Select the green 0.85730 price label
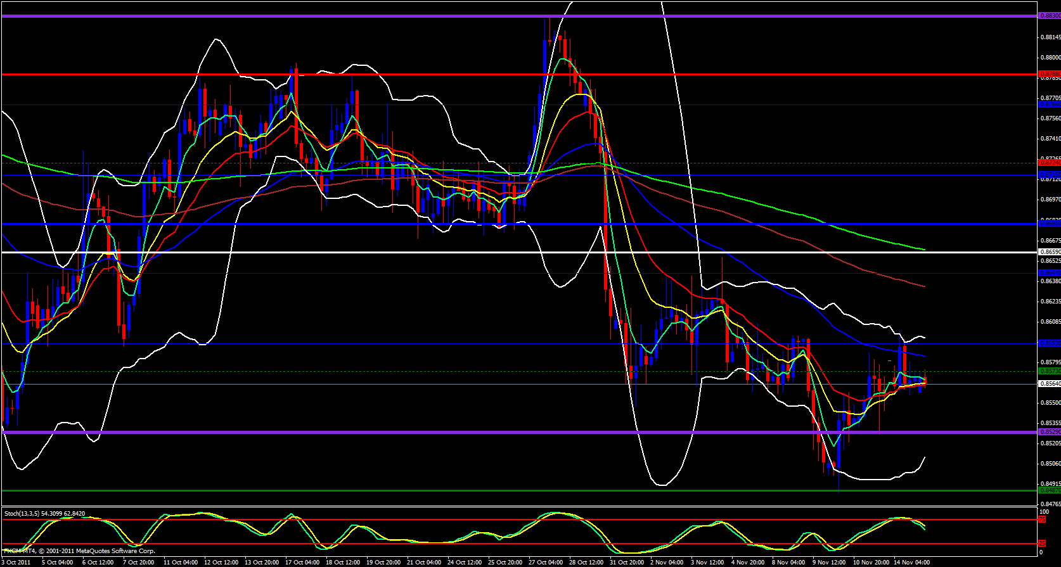The width and height of the screenshot is (1061, 567). point(1049,371)
